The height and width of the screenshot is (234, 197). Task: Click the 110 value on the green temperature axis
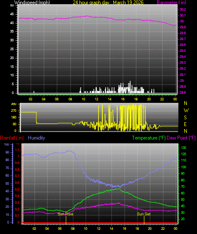[x=184, y=161]
